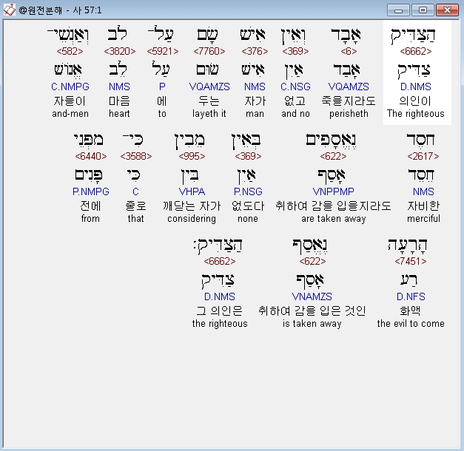The image size is (464, 451).
Task: Click Strong's number <6662> under 'The righteous'
Action: tap(415, 51)
